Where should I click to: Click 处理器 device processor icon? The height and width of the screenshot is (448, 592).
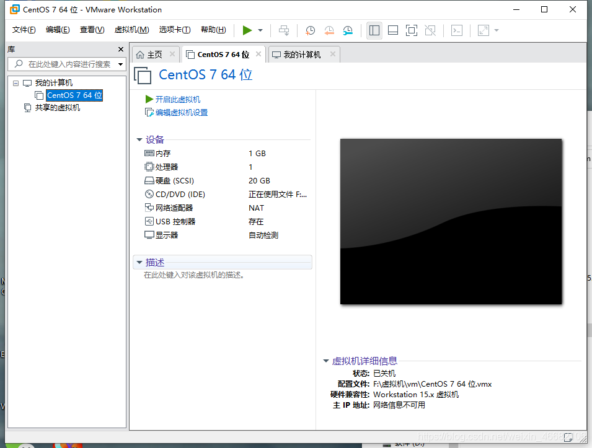pyautogui.click(x=149, y=167)
